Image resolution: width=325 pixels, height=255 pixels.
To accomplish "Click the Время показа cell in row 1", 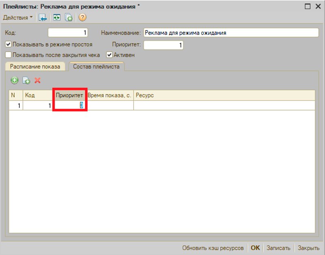I will (109, 106).
